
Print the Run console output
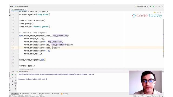[x=16, y=86]
